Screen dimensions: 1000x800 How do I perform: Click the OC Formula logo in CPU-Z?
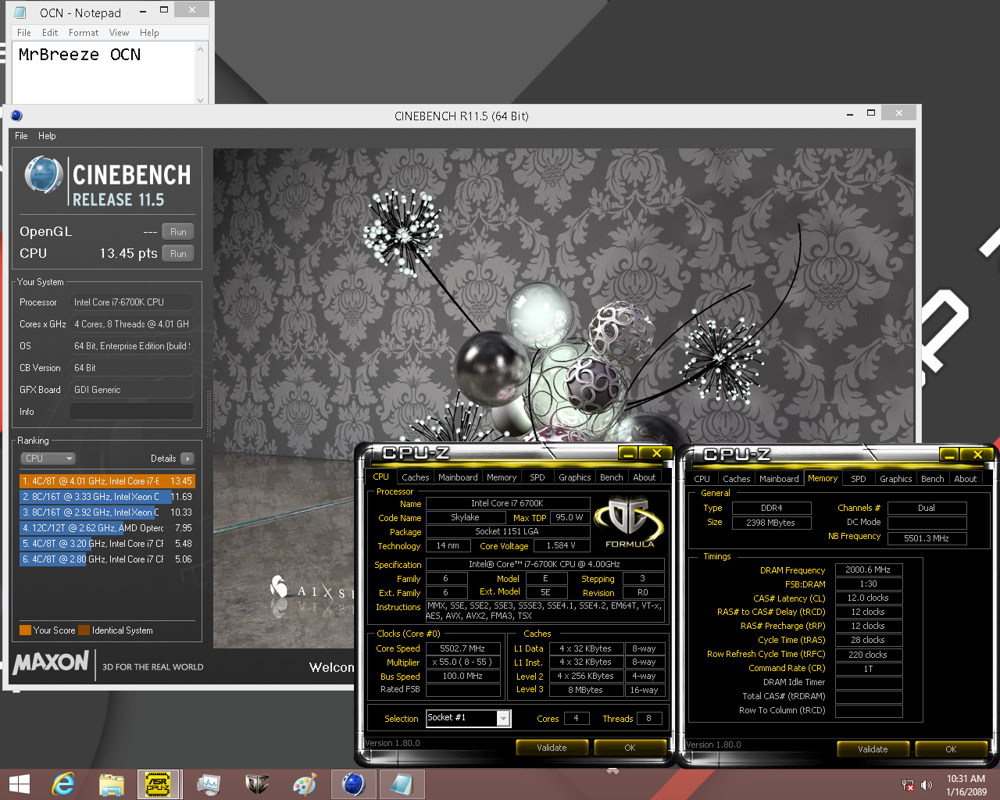pos(629,521)
